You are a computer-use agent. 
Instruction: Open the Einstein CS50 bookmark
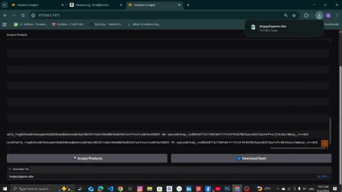(x=68, y=24)
